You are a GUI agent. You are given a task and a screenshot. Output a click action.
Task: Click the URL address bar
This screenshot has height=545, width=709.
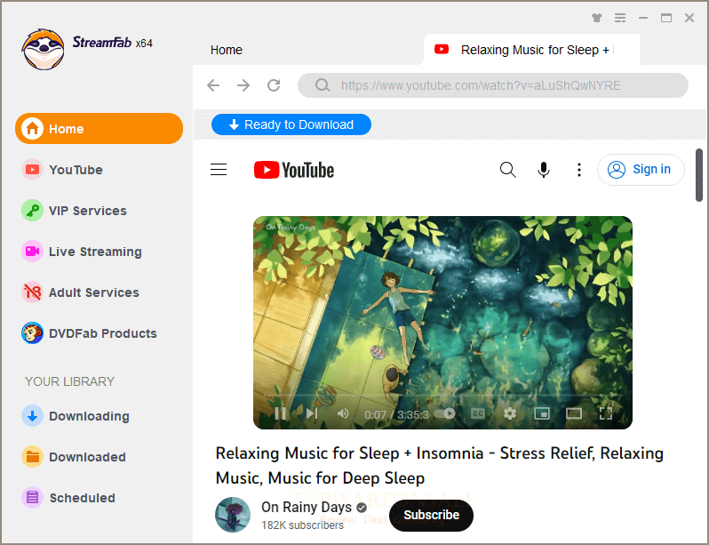click(493, 85)
